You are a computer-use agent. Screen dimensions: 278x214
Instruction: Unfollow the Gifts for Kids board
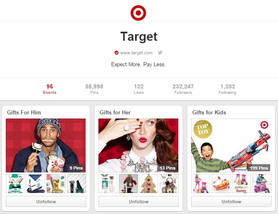(x=231, y=201)
